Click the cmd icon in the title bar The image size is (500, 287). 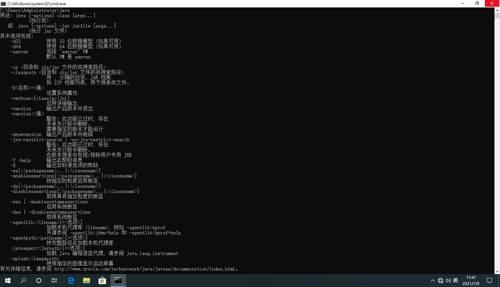coord(3,4)
